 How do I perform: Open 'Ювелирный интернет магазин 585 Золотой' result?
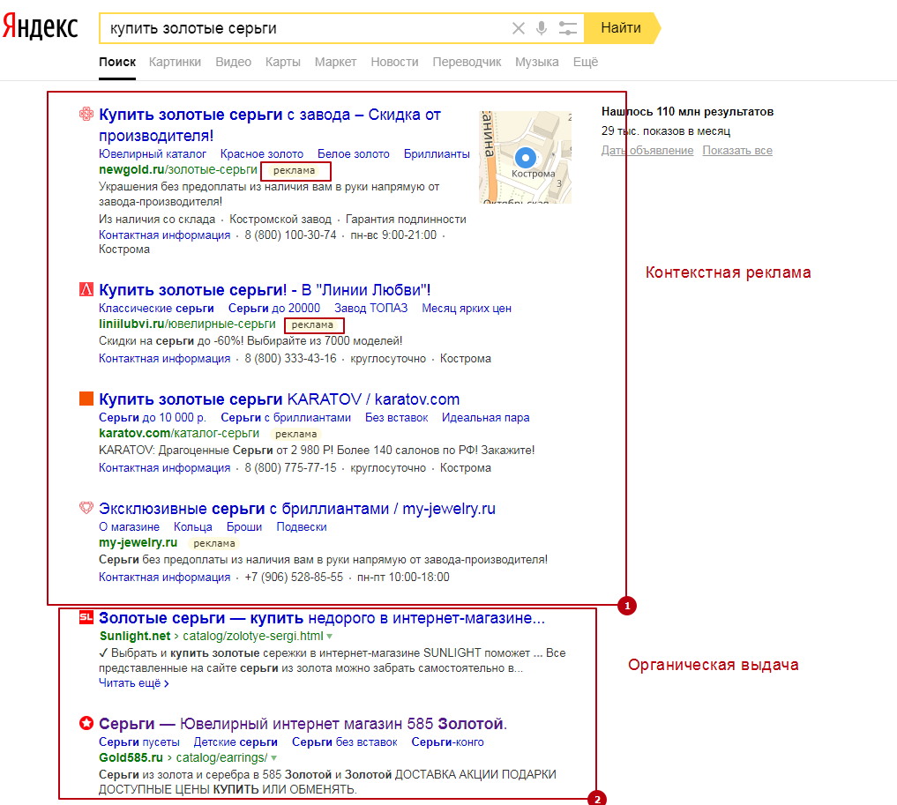pos(303,724)
